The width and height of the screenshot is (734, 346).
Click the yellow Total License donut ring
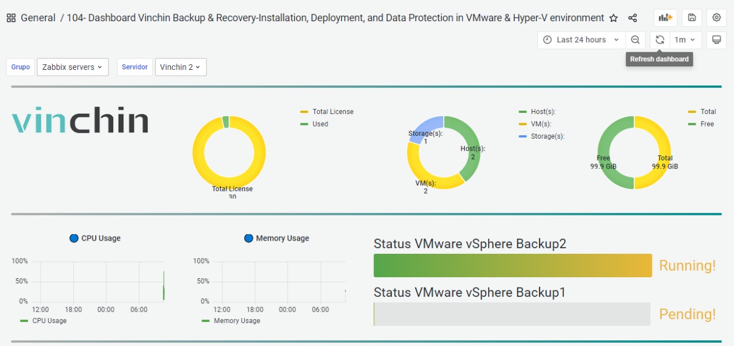pyautogui.click(x=200, y=153)
